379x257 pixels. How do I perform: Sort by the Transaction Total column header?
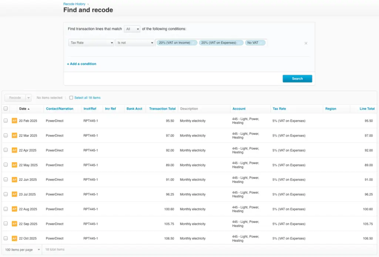click(x=162, y=109)
